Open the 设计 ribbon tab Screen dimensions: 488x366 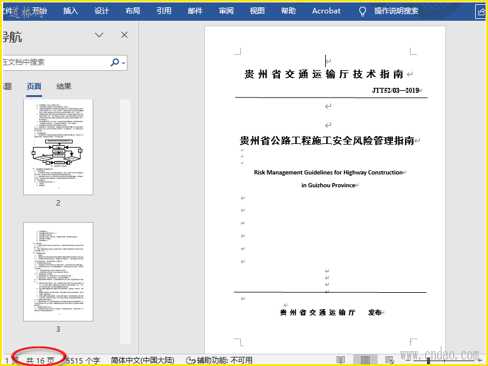[x=102, y=11]
